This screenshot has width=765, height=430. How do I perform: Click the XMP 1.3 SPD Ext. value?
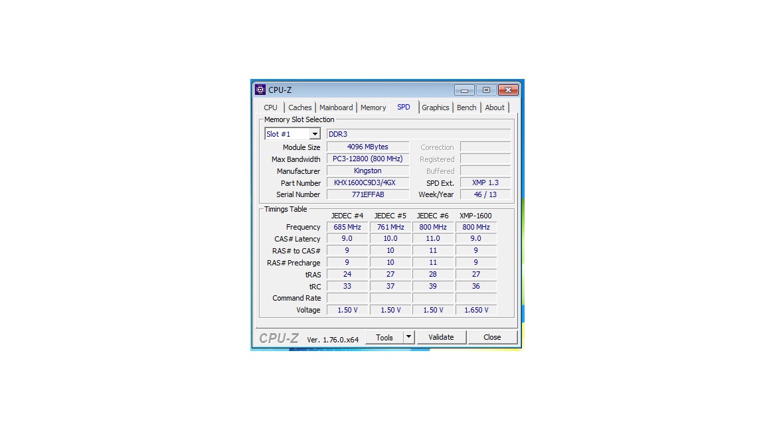point(485,183)
